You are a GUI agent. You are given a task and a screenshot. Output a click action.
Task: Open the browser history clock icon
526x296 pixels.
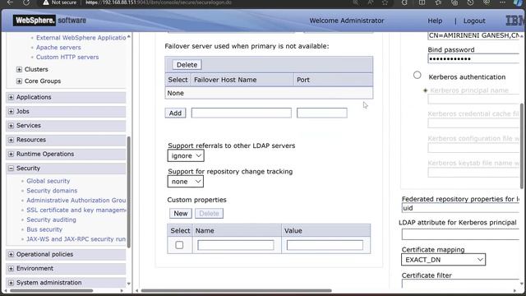click(x=470, y=2)
